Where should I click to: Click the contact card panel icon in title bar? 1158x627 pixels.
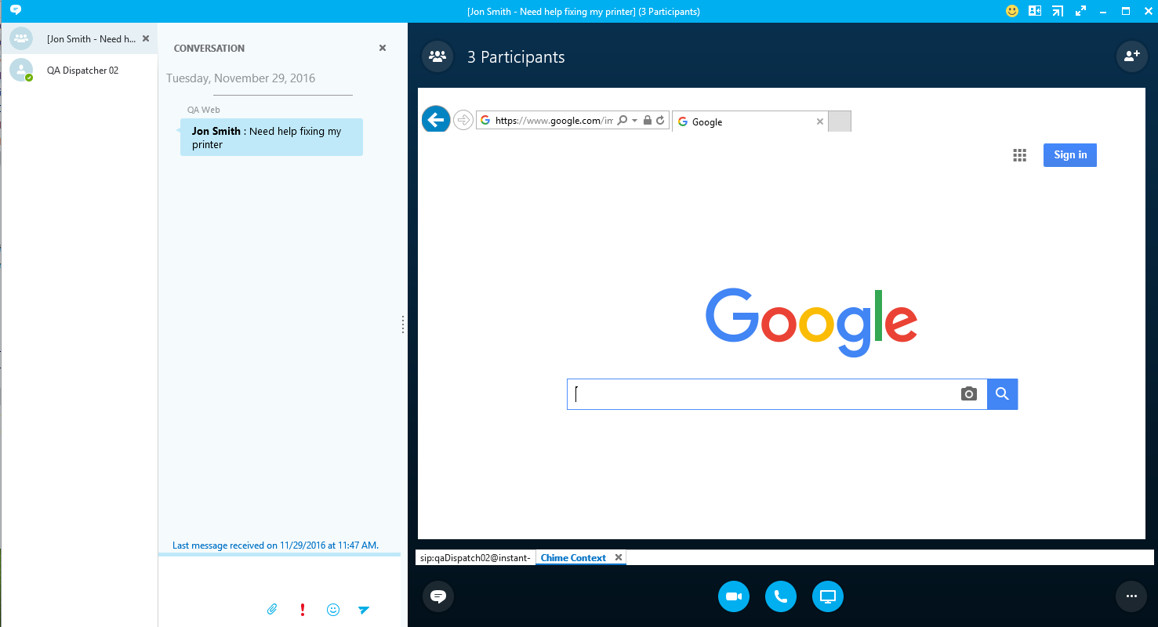[1034, 11]
